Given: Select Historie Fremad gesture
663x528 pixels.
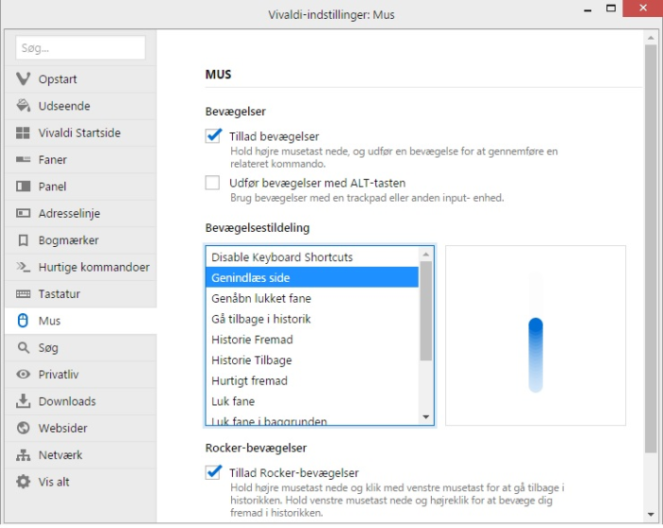Looking at the screenshot, I should [312, 340].
